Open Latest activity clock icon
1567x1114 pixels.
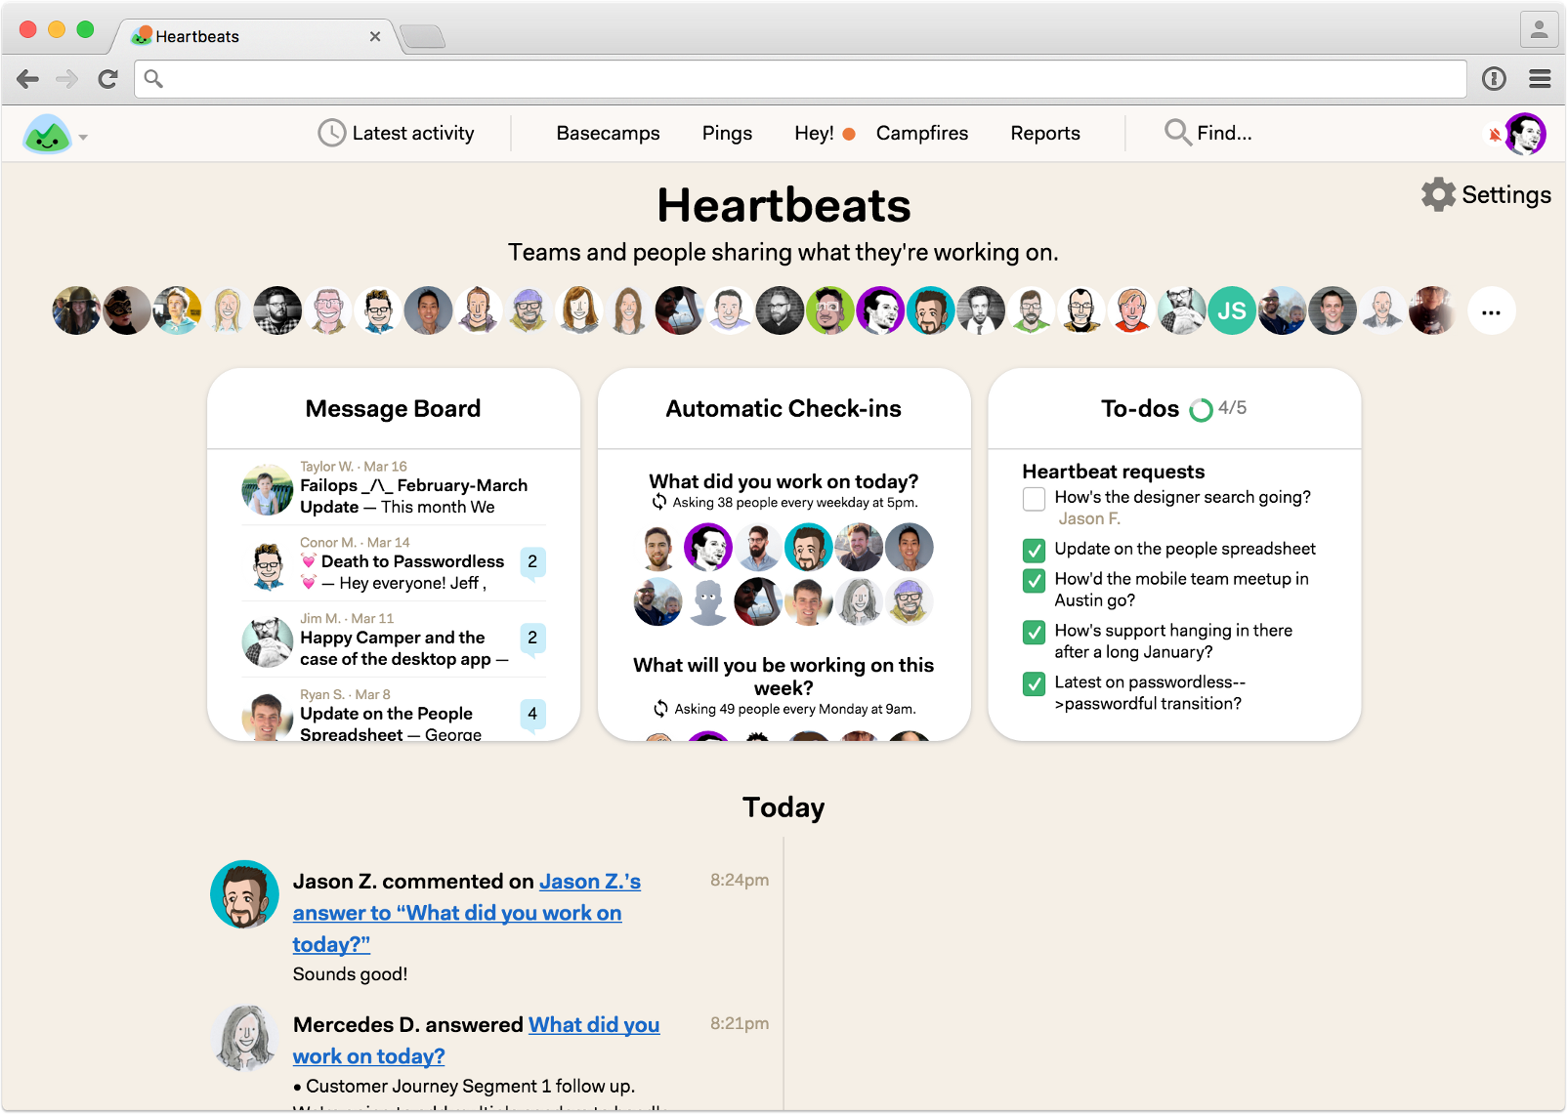tap(332, 133)
